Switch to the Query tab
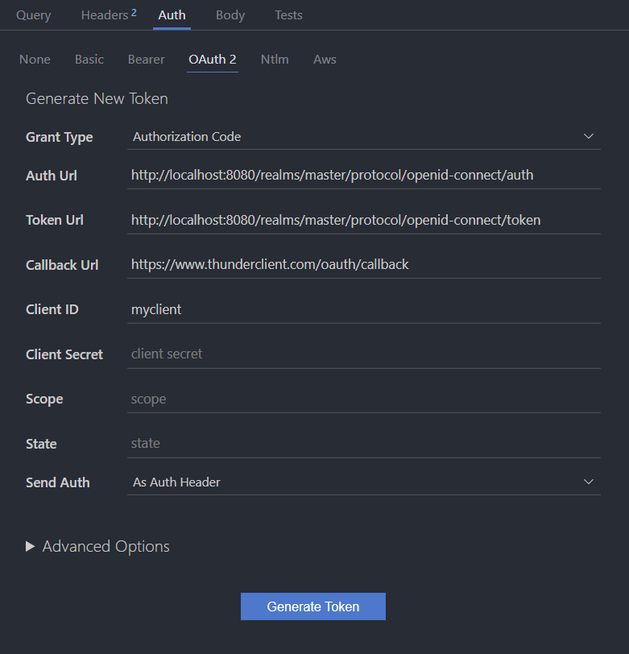 [33, 15]
